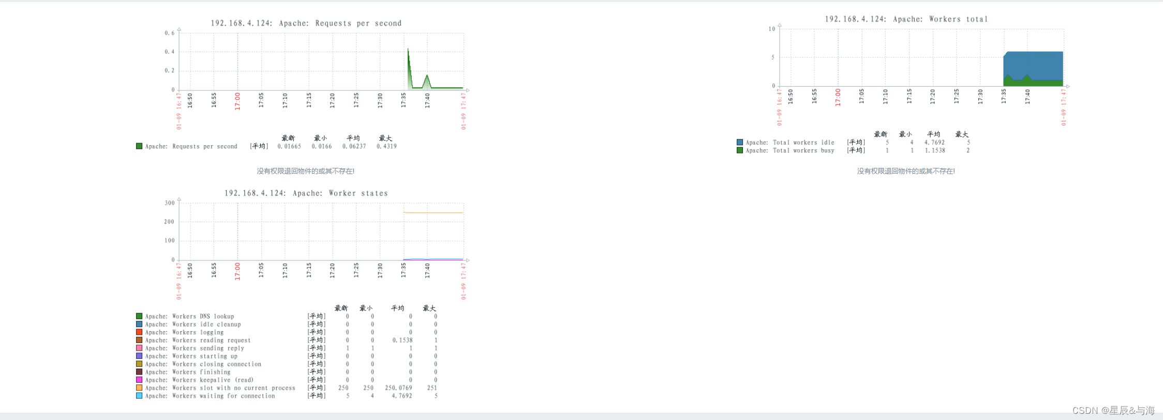
Task: Click the Workers closing connection color swatch
Action: (x=139, y=364)
